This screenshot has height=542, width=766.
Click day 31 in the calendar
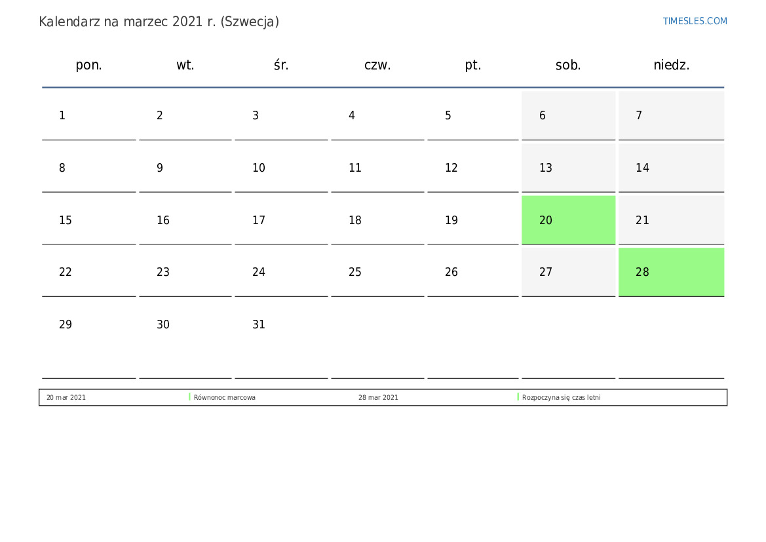[x=281, y=339]
